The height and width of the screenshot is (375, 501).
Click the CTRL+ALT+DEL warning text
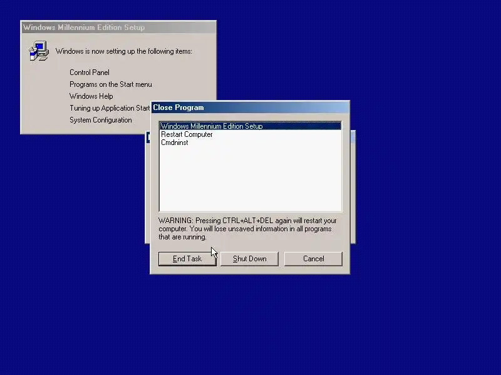(247, 229)
